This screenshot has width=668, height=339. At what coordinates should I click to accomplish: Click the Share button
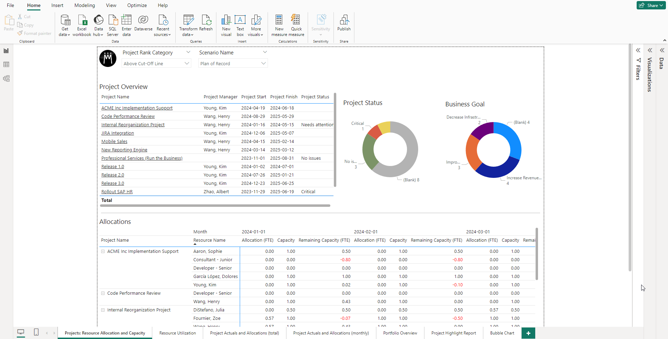650,5
